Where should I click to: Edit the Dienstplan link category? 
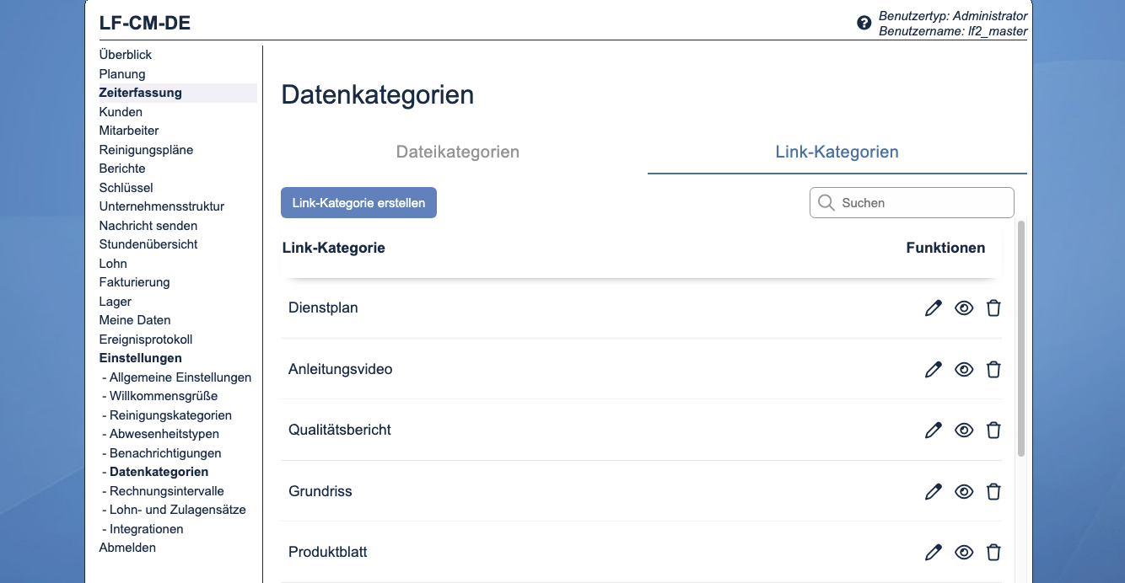pos(933,308)
